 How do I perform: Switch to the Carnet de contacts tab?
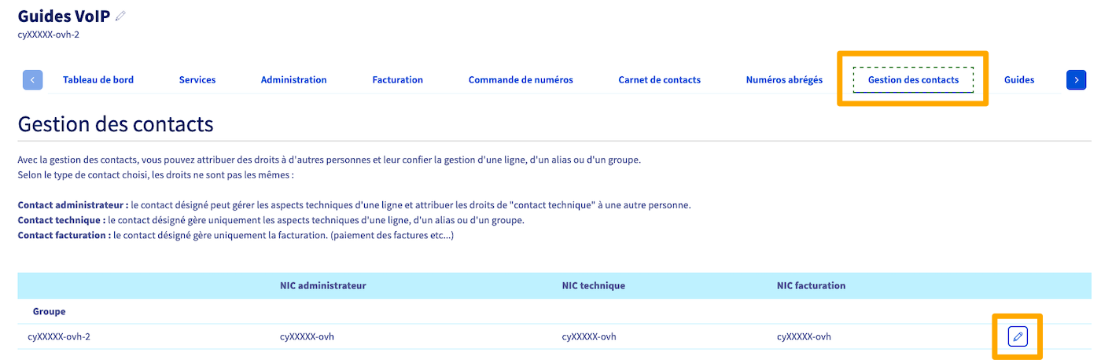point(659,79)
